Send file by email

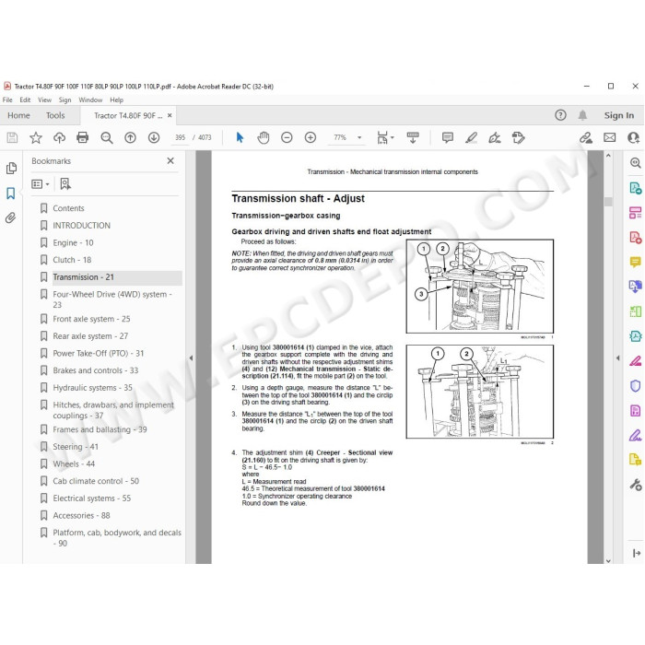pyautogui.click(x=610, y=137)
